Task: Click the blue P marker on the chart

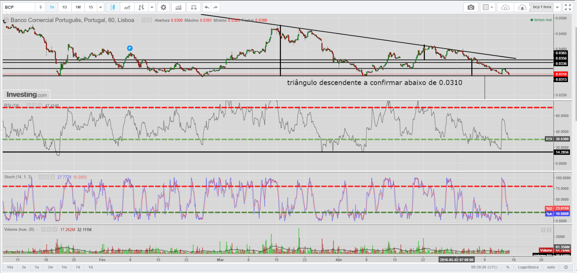Action: pos(130,48)
